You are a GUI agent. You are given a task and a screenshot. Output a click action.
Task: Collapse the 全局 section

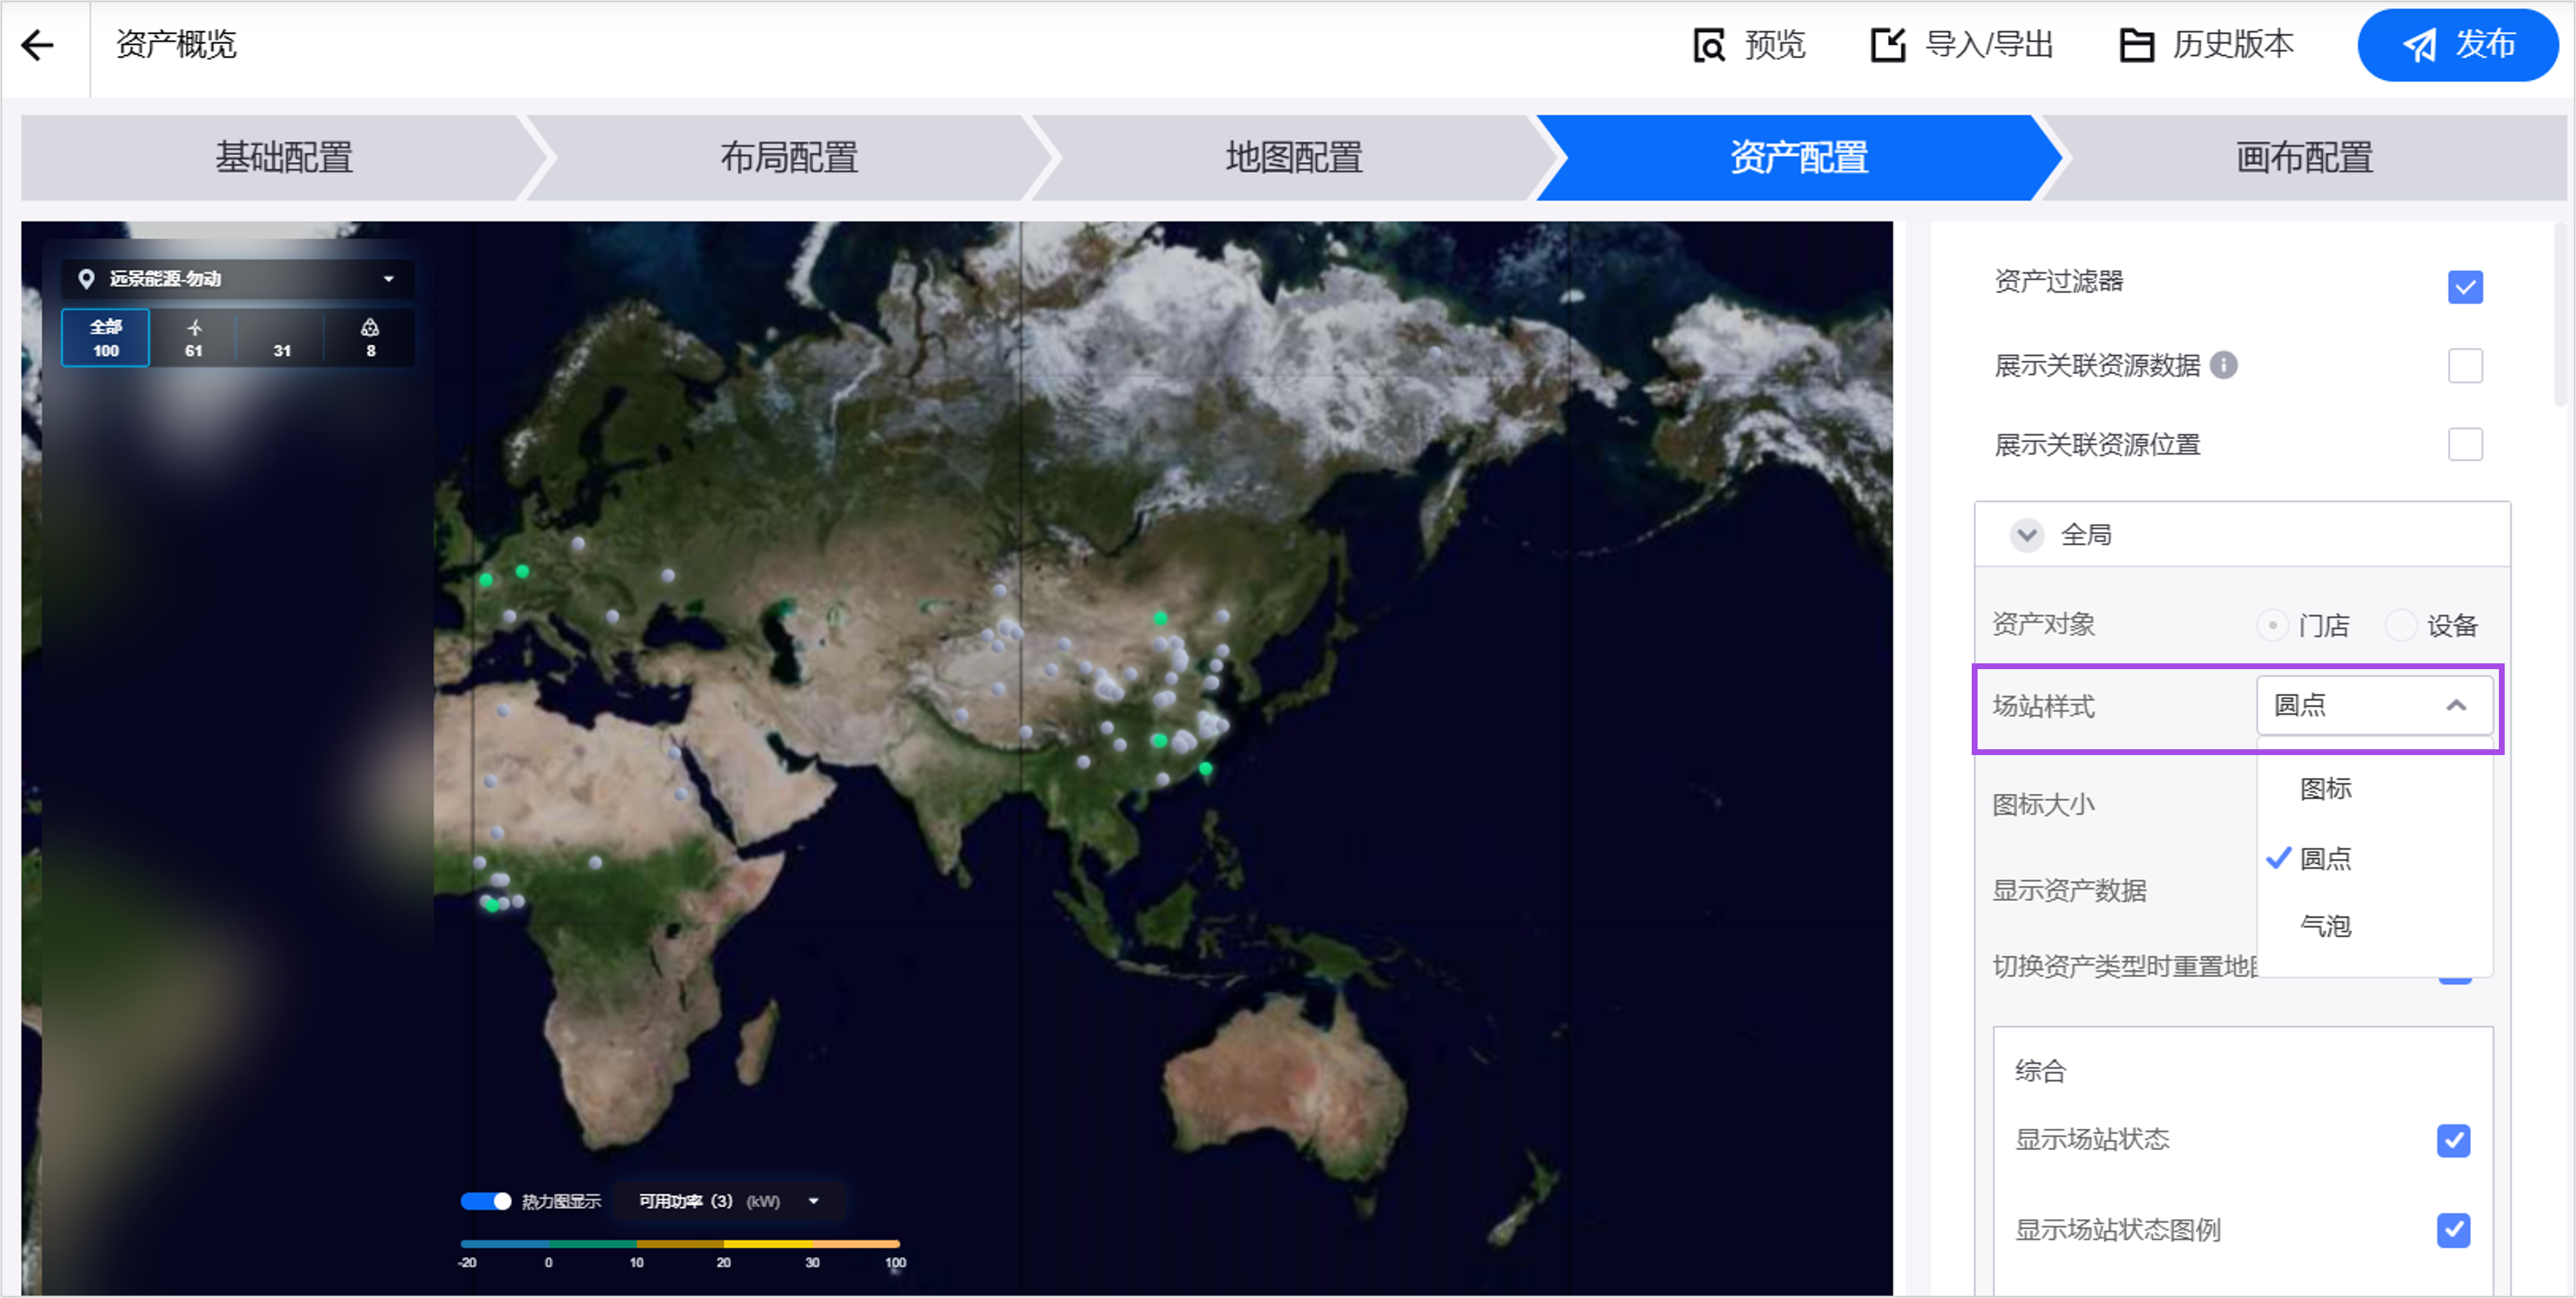[2027, 535]
